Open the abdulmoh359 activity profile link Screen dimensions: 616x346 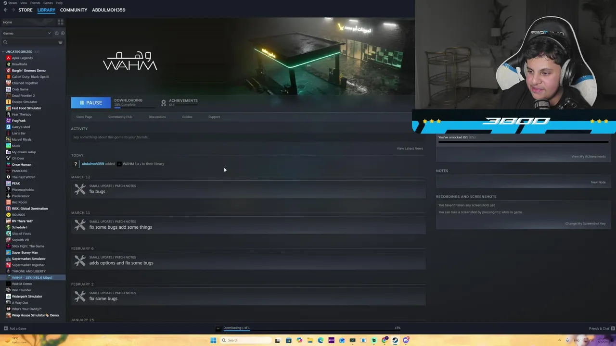tap(93, 164)
